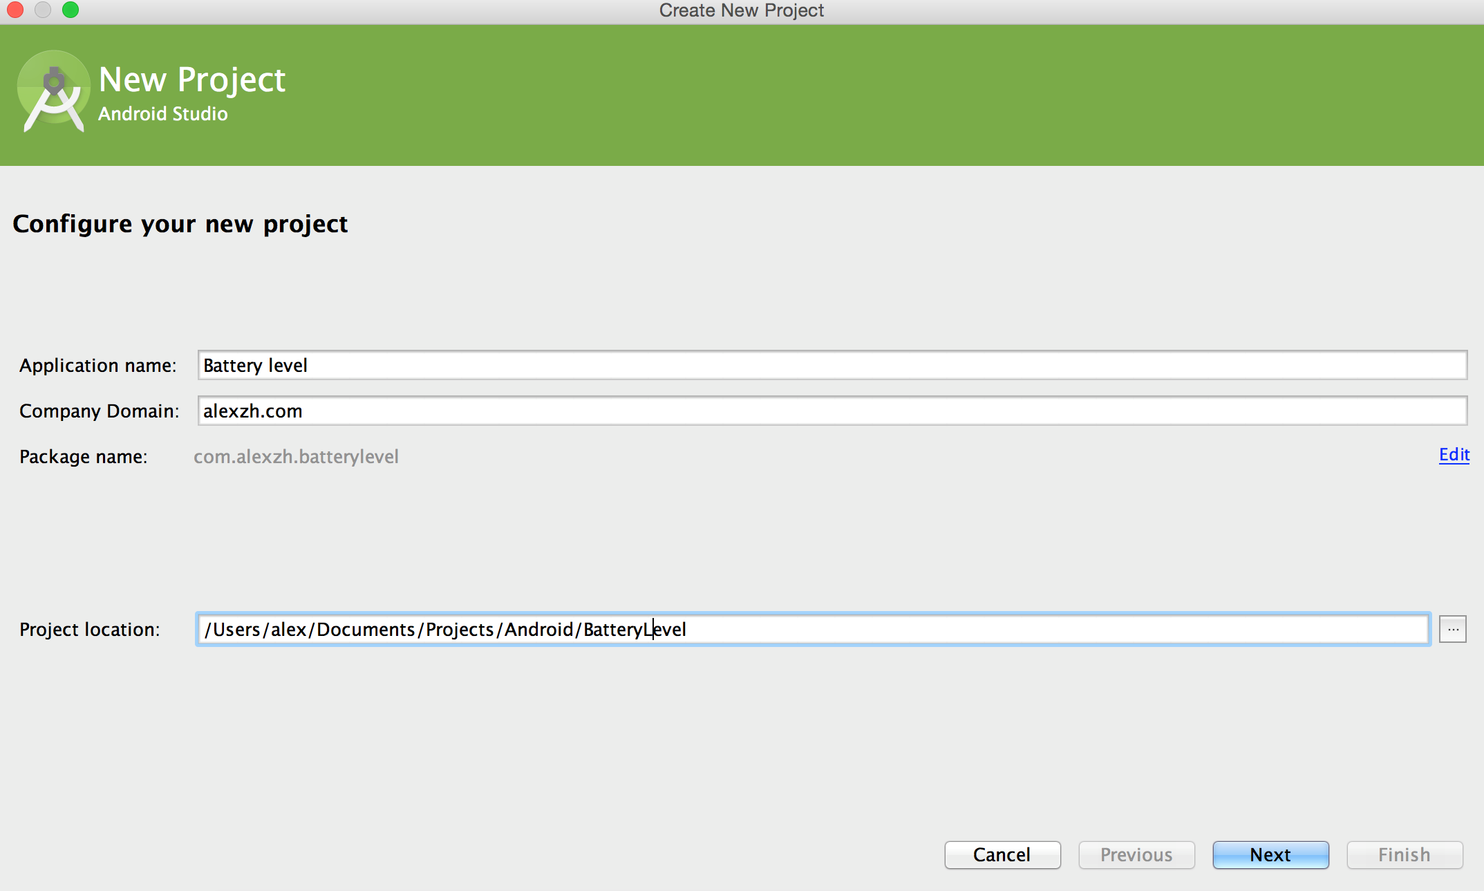Click the Edit link for package name
The image size is (1484, 891).
pos(1454,457)
